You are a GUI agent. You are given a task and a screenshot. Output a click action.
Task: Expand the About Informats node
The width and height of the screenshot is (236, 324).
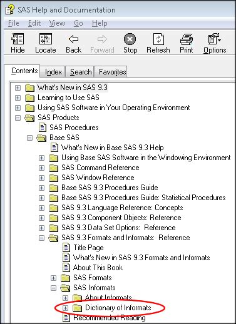65,298
